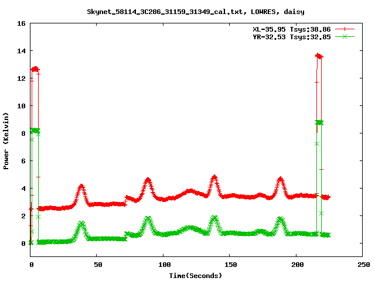Click the green calibration plateau at start near 8 K
Viewport: 375px width, 281px height.
click(x=35, y=131)
